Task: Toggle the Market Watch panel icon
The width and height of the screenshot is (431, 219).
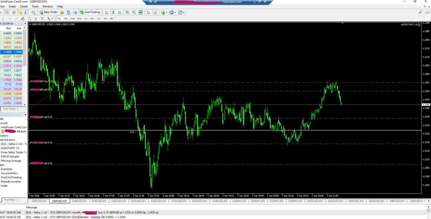Action: tap(7, 12)
